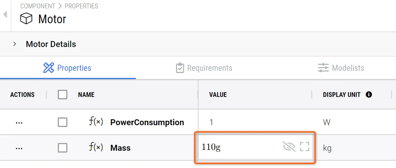Click the Properties tab pencil-ruler icon

point(49,68)
